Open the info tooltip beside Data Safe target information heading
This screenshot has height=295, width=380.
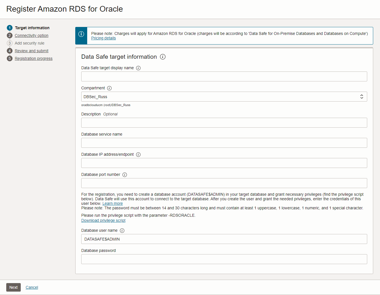coord(162,57)
